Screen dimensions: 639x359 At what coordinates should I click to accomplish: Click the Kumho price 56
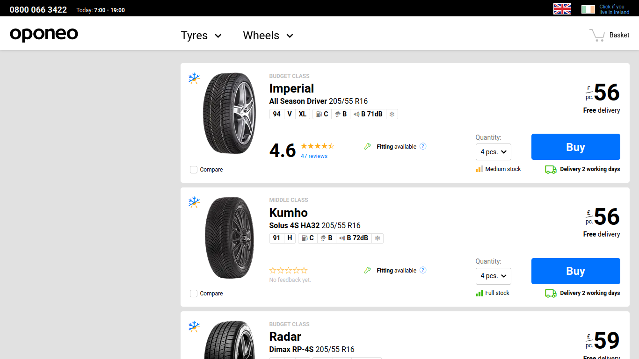[607, 216]
